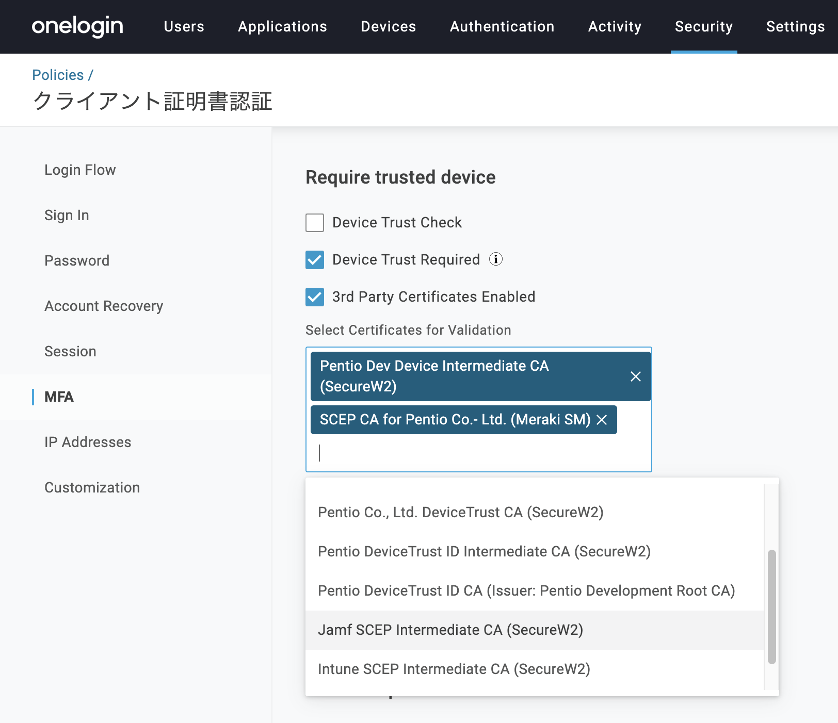Select Jamf SCEP Intermediate CA (SecureW2)
838x723 pixels.
coord(535,630)
